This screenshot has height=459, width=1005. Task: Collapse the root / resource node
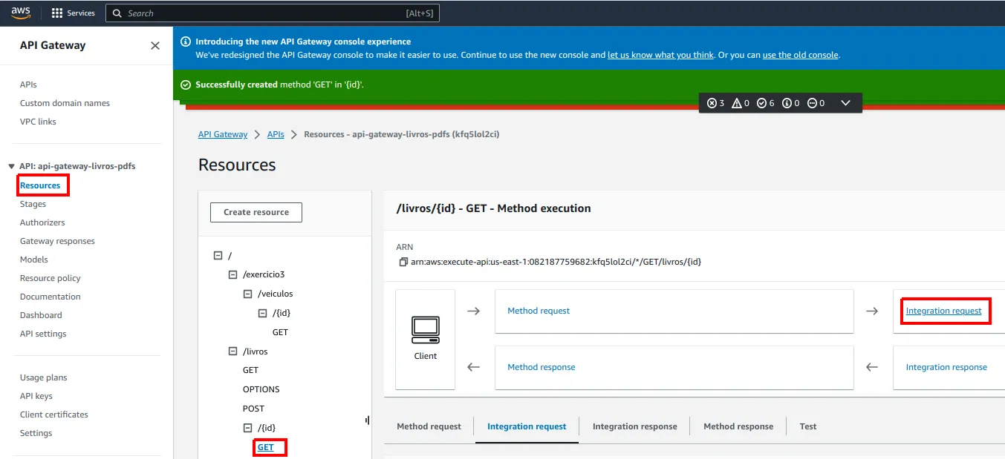click(x=218, y=255)
